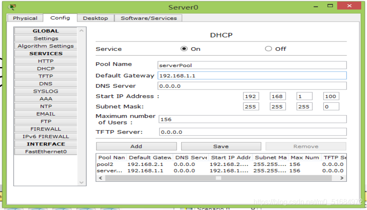This screenshot has height=210, width=367.
Task: Open the DHCP service settings
Action: (45, 68)
